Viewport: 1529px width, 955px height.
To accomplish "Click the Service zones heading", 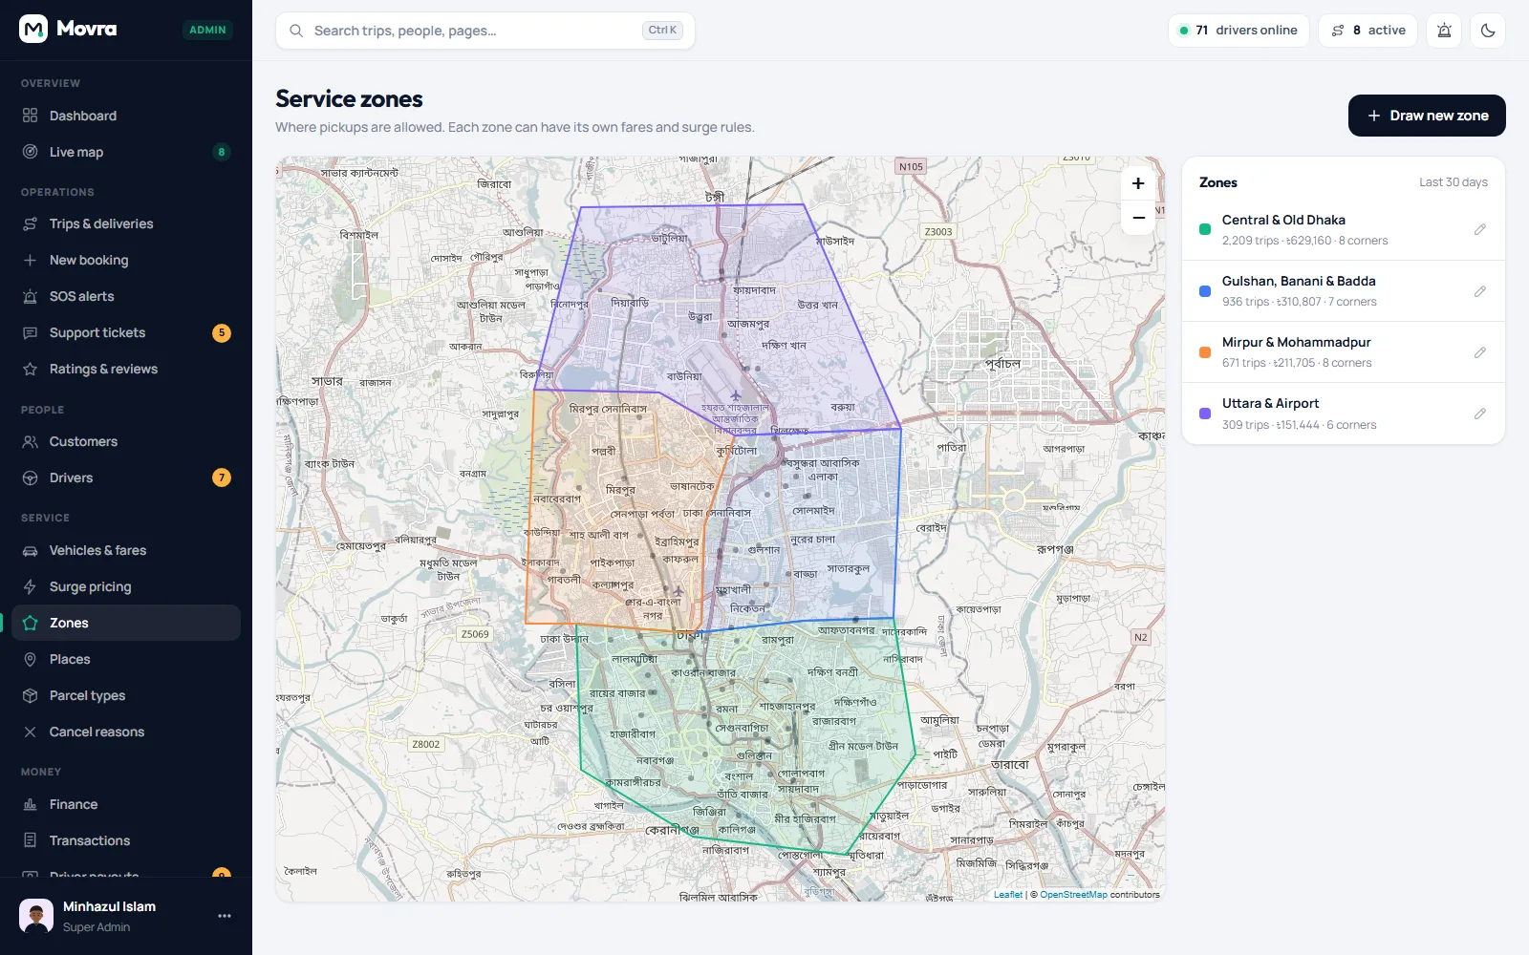I will pos(349,98).
